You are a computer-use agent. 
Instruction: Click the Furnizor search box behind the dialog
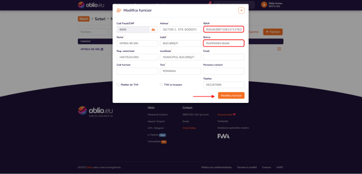coord(93,32)
